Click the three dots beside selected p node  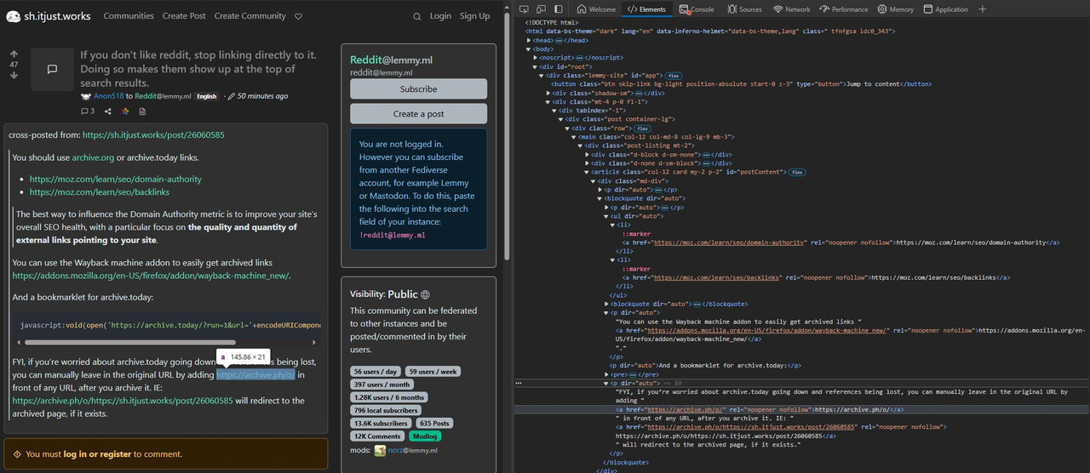click(519, 384)
